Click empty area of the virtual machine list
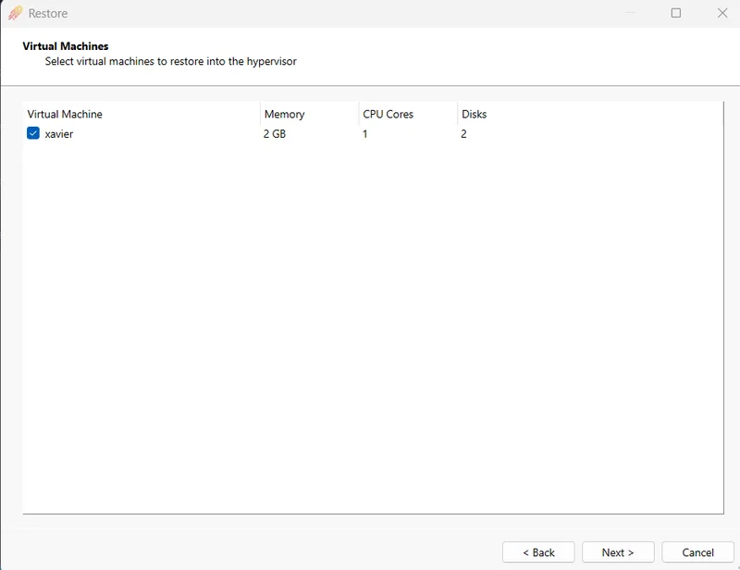Image resolution: width=740 pixels, height=570 pixels. (370, 324)
